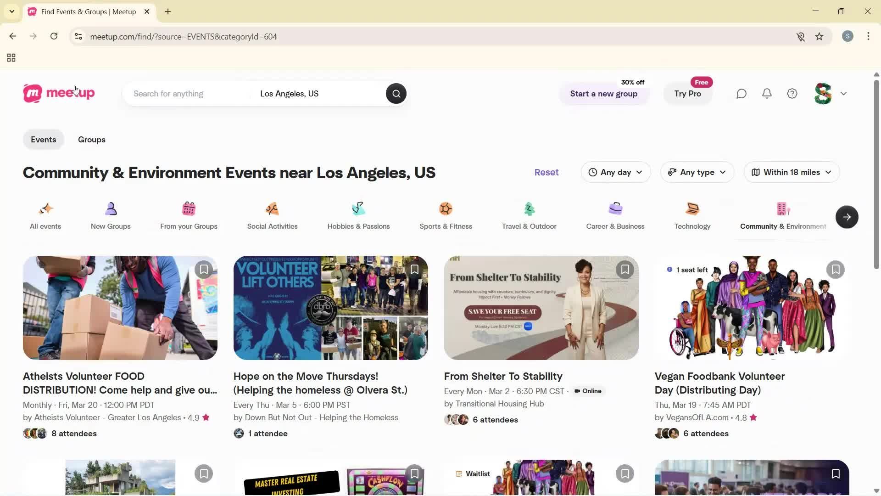Open the Any day filter dropdown
This screenshot has height=496, width=881.
pyautogui.click(x=616, y=172)
